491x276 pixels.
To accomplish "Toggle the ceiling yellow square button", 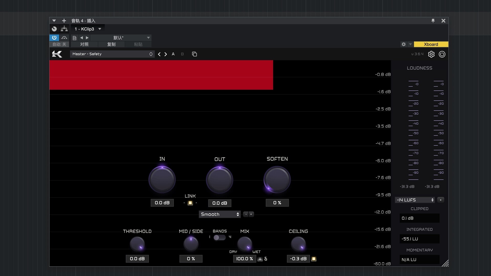I will pyautogui.click(x=314, y=259).
